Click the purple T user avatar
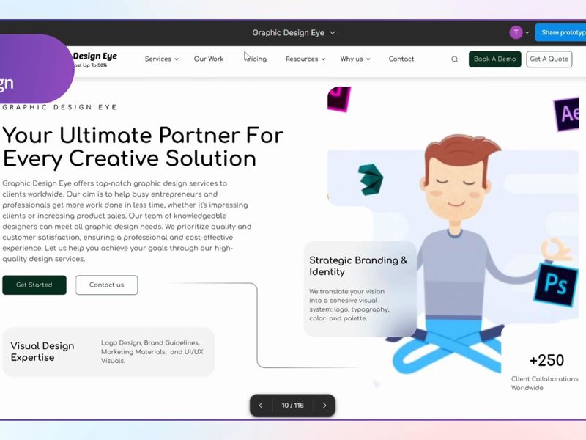586x440 pixels. (x=516, y=32)
